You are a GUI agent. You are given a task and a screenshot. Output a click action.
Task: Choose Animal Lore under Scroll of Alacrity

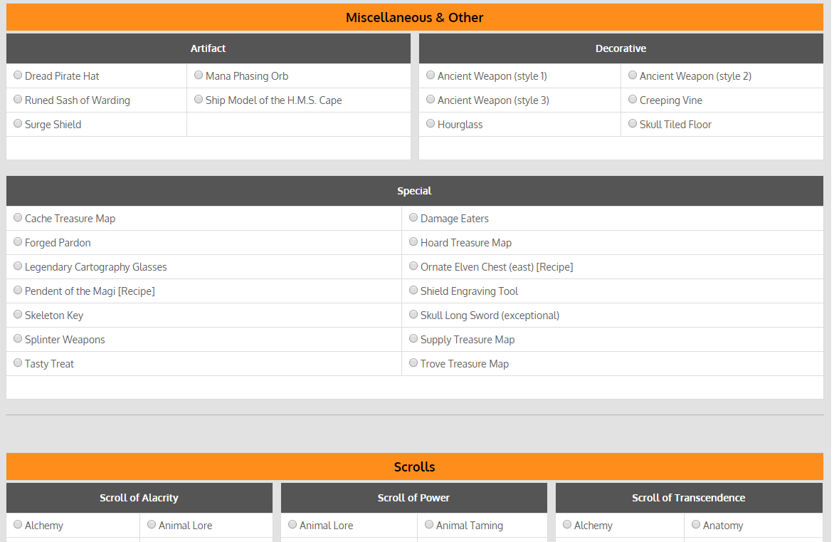(x=152, y=524)
